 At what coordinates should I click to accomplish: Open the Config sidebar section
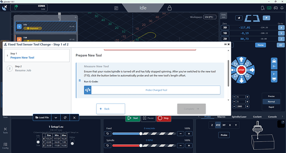tap(5, 146)
